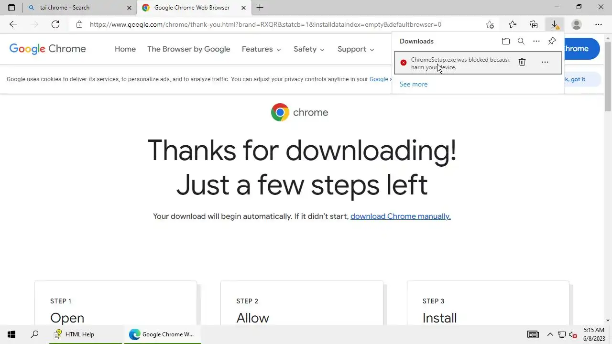The height and width of the screenshot is (344, 612).
Task: Close the Google Chrome Web Browser tab
Action: pos(244,8)
